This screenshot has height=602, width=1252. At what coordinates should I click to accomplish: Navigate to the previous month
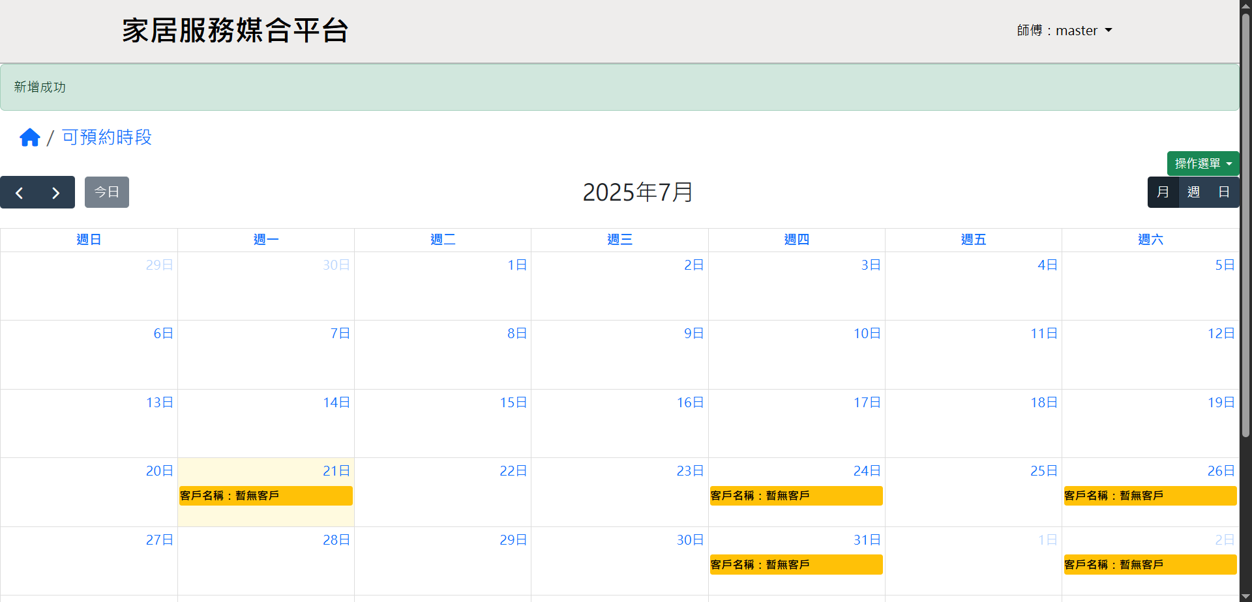[19, 193]
